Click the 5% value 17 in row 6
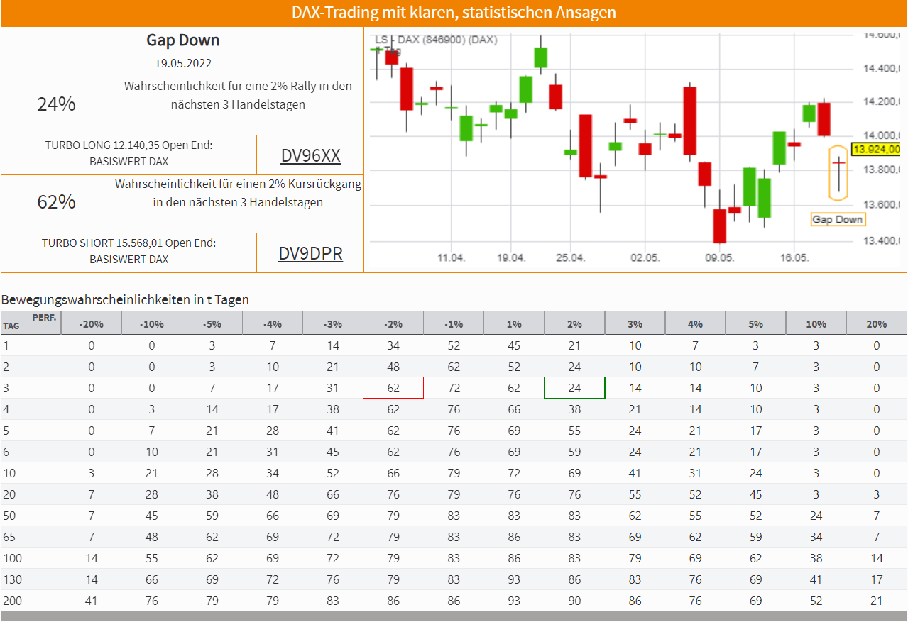 (x=755, y=452)
